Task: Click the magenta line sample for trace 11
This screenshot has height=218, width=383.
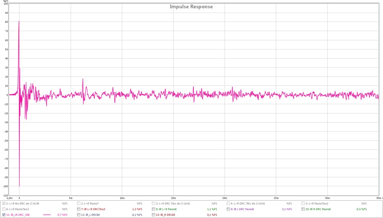Action: 47,215
